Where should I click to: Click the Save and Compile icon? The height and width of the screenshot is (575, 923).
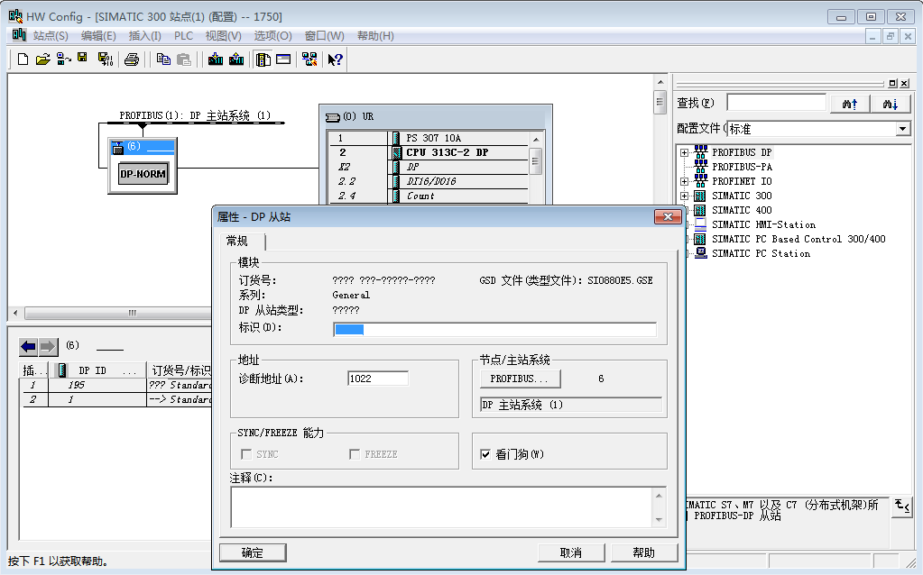click(x=105, y=59)
